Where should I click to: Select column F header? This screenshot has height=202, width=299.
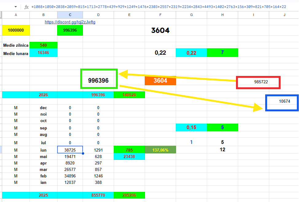(160, 15)
